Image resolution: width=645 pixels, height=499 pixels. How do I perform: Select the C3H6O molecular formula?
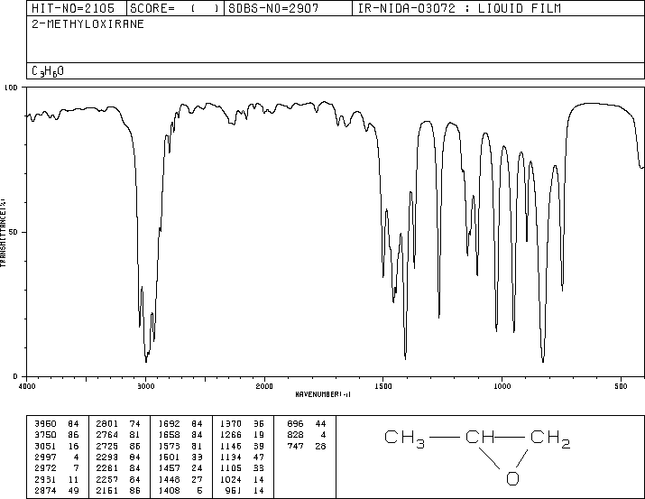48,71
